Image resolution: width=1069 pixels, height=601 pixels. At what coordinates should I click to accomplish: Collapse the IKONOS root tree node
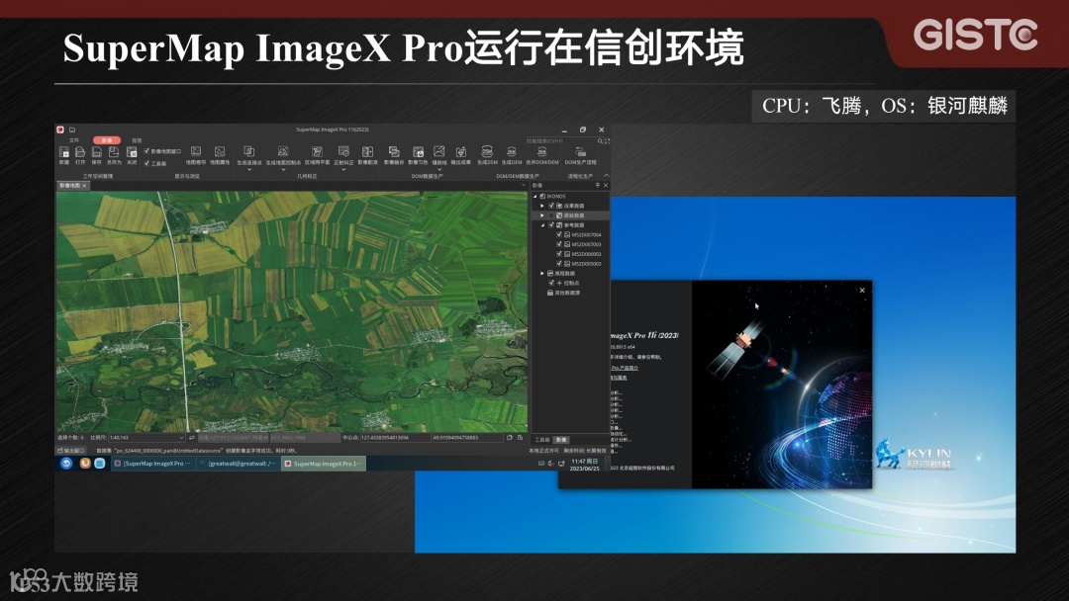[x=535, y=196]
